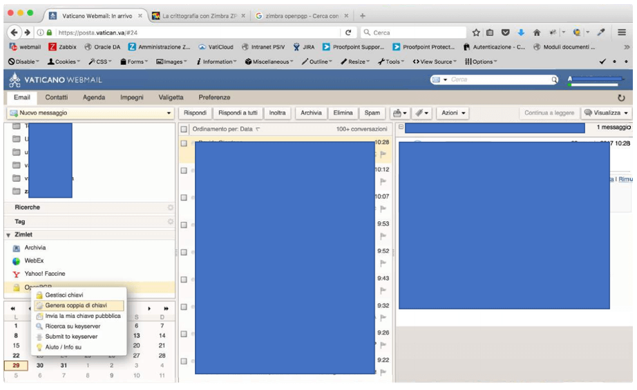Select day 30 in the mini calendar
637x390 pixels.
tap(40, 366)
